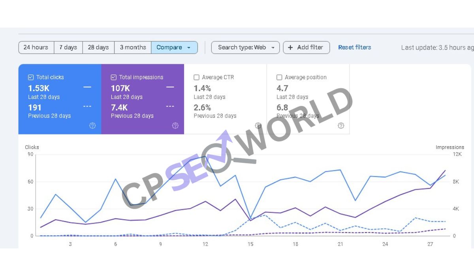Open the Average position help icon
Image resolution: width=474 pixels, height=276 pixels.
click(x=341, y=126)
